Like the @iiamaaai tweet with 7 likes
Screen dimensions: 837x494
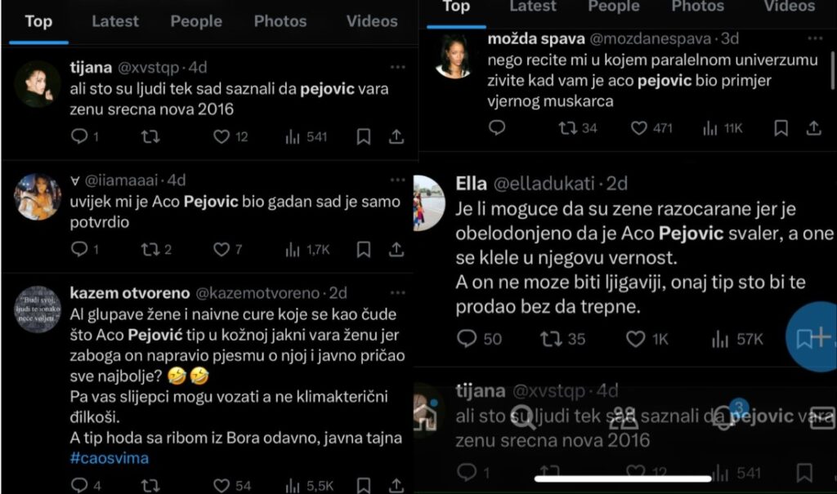[222, 250]
